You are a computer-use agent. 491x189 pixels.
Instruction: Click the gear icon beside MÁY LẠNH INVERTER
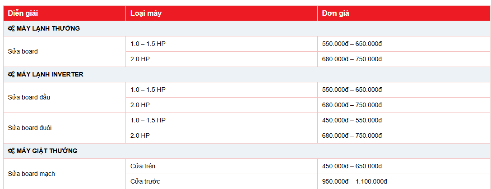(11, 74)
